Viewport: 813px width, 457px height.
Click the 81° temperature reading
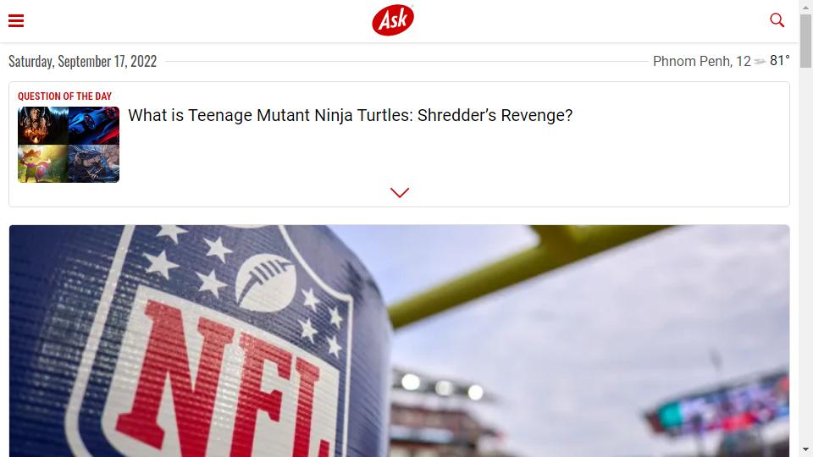point(780,61)
